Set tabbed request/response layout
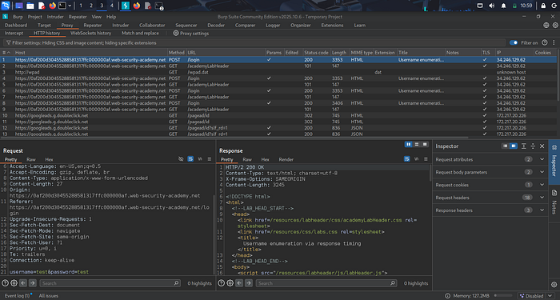 [425, 144]
